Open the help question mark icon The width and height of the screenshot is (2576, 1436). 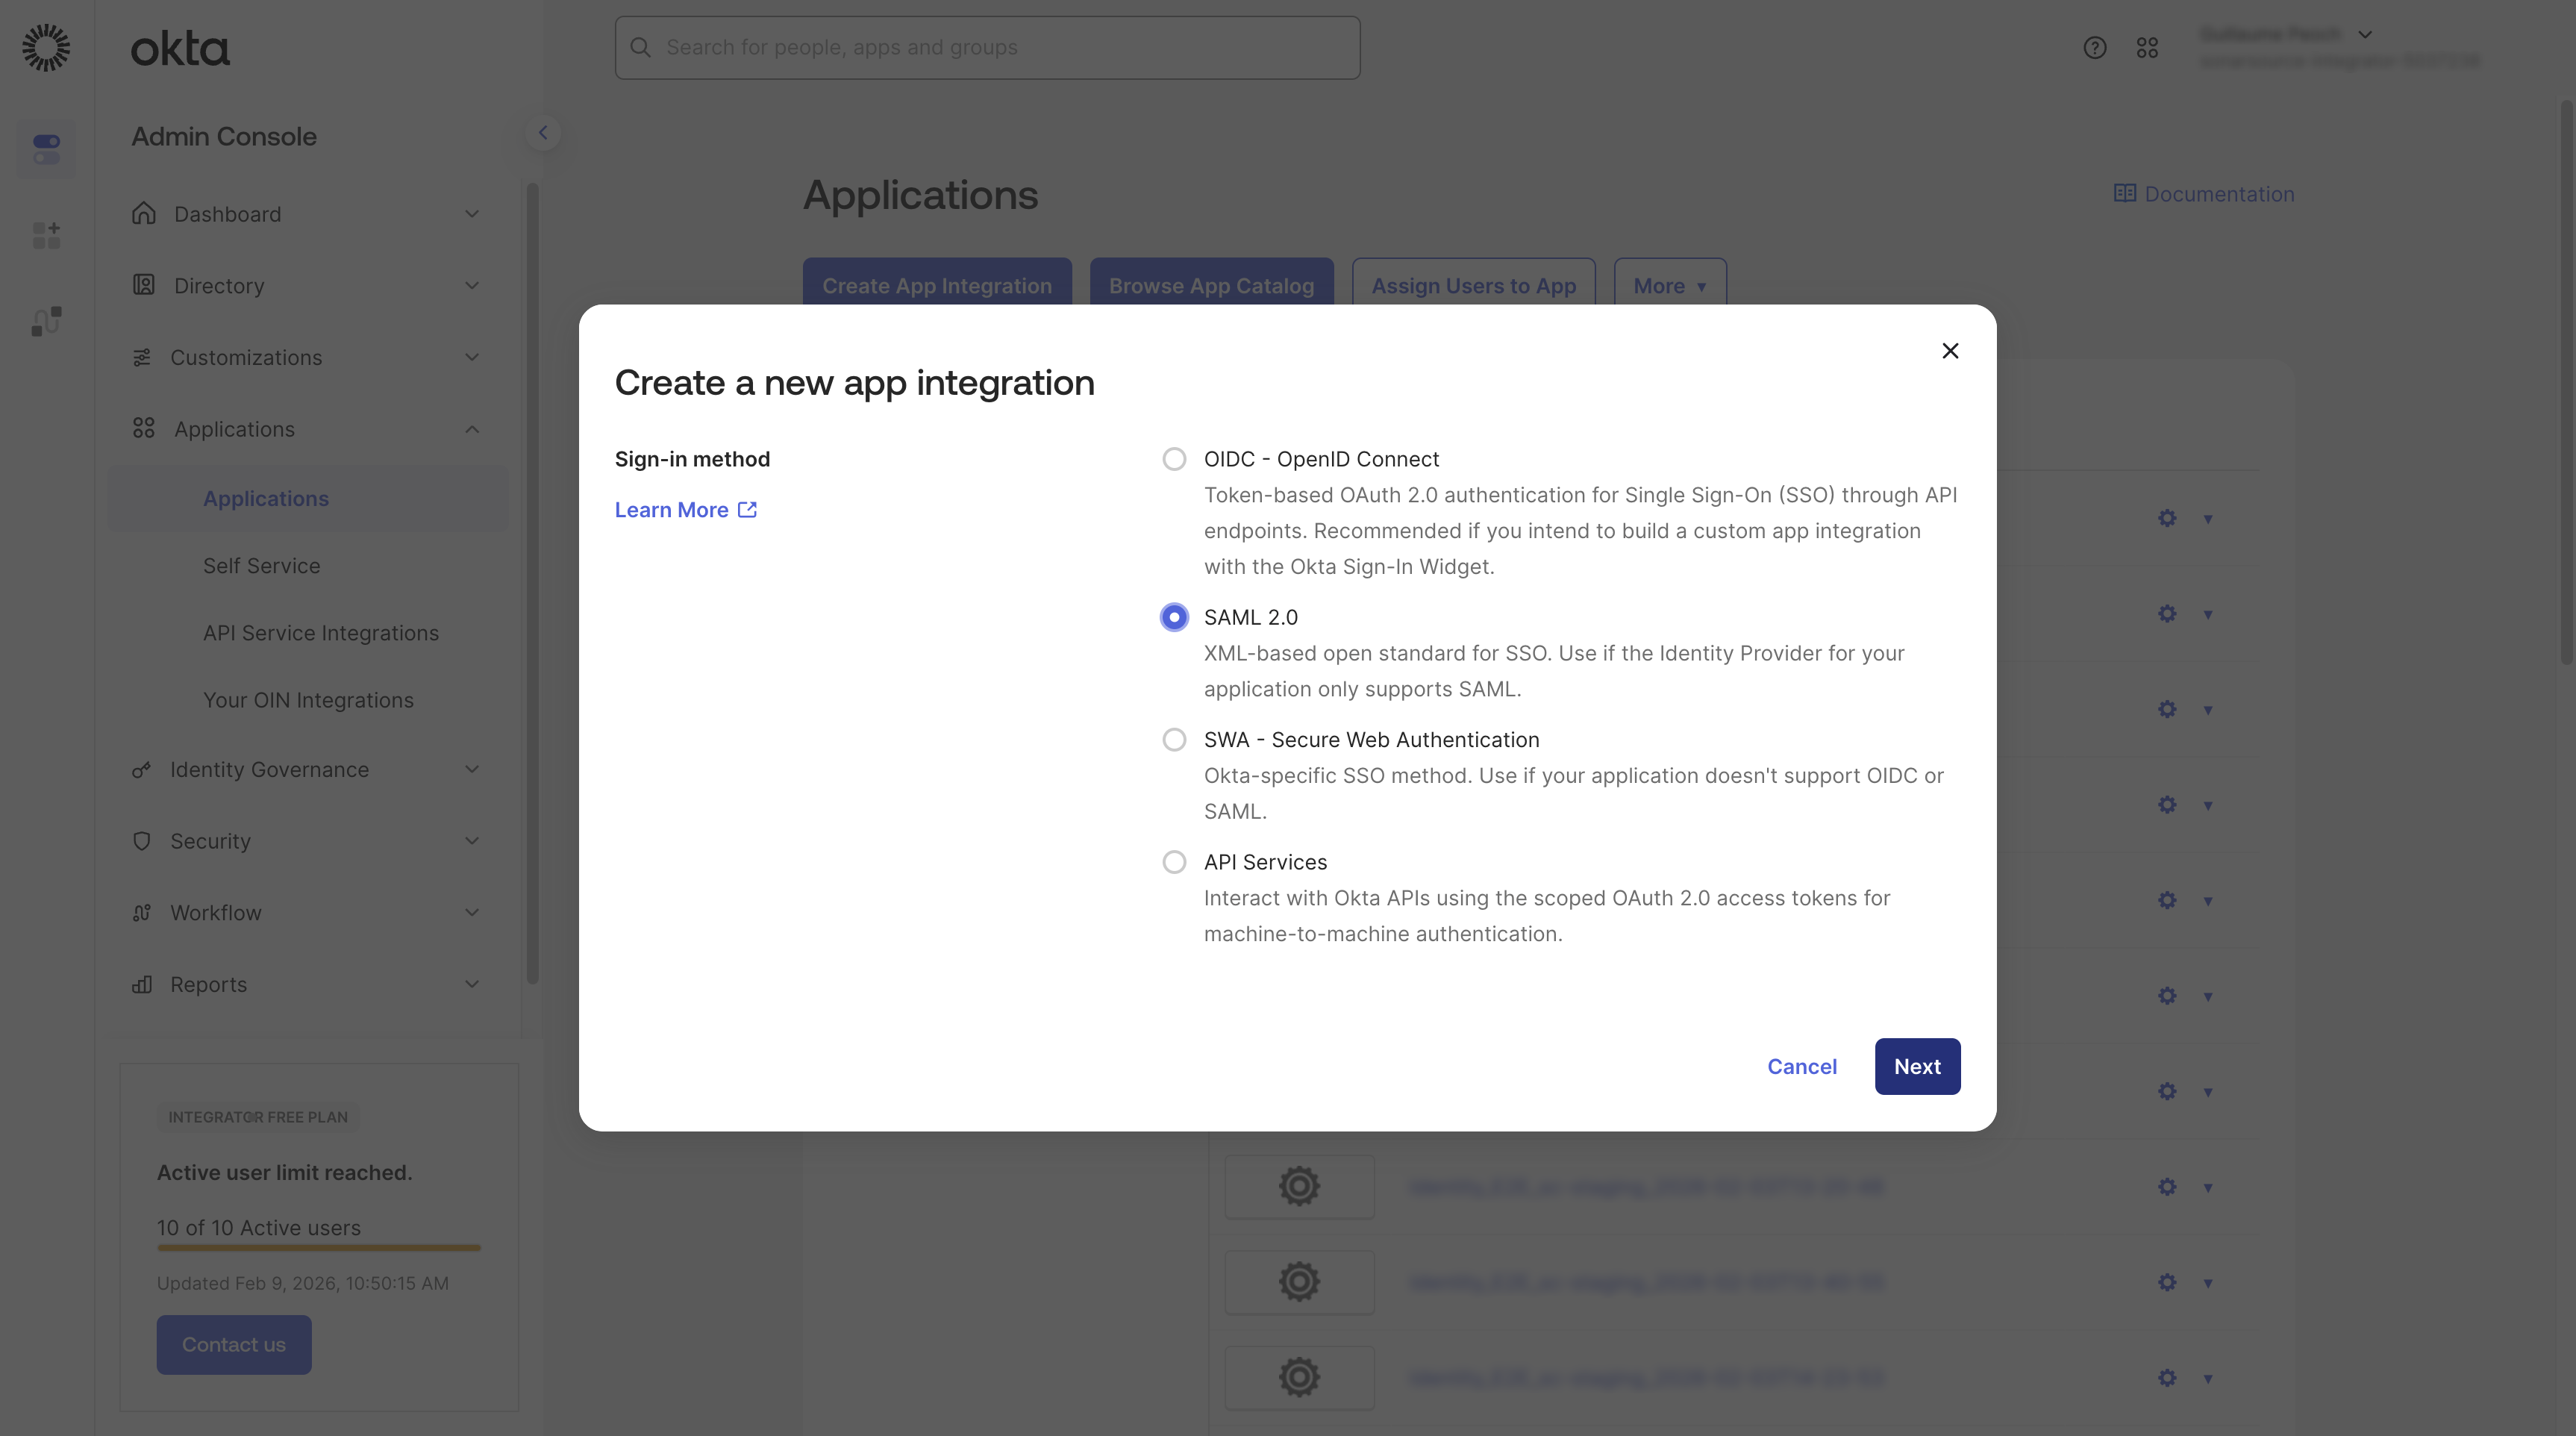point(2095,48)
